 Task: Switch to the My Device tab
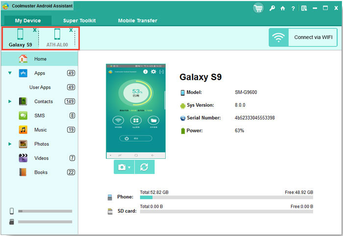pos(28,21)
